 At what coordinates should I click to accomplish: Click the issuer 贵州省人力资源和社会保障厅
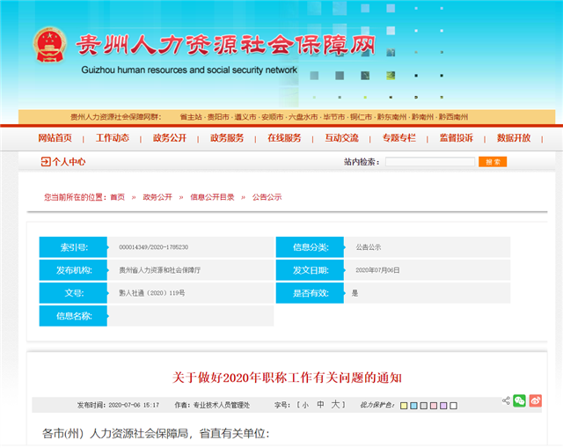click(160, 270)
